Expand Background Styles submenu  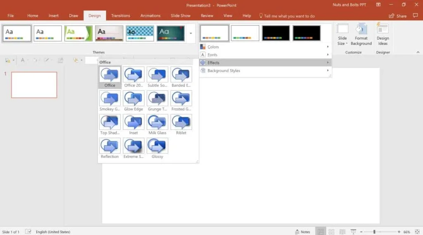[x=266, y=70]
